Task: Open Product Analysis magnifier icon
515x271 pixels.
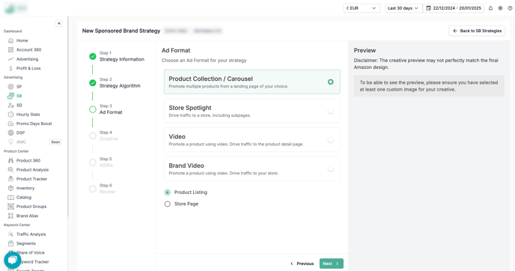Action: click(10, 169)
